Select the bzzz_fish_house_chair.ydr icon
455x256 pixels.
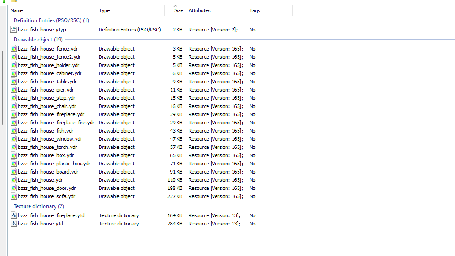point(14,106)
